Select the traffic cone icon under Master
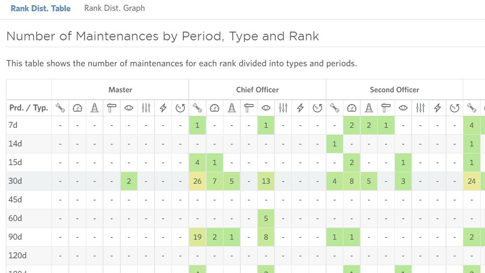 94,108
